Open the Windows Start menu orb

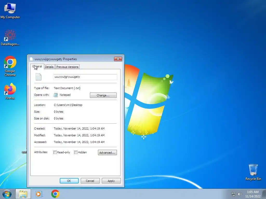point(7,194)
